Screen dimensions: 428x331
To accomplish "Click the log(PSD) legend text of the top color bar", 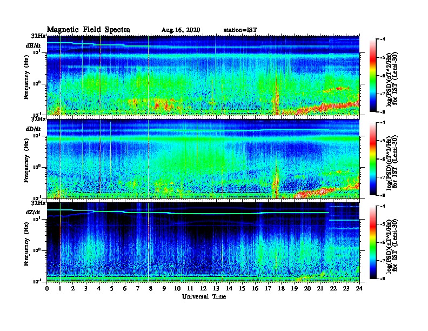I will pos(392,78).
